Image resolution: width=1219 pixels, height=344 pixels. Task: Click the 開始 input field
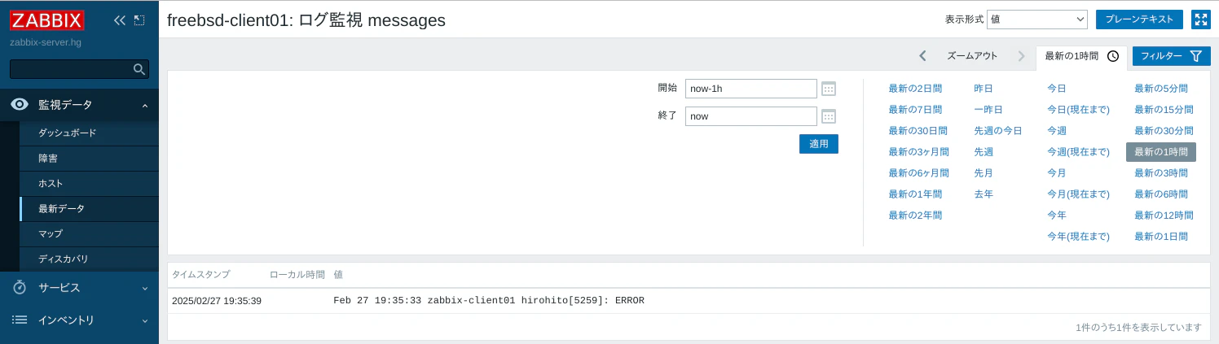pos(750,89)
